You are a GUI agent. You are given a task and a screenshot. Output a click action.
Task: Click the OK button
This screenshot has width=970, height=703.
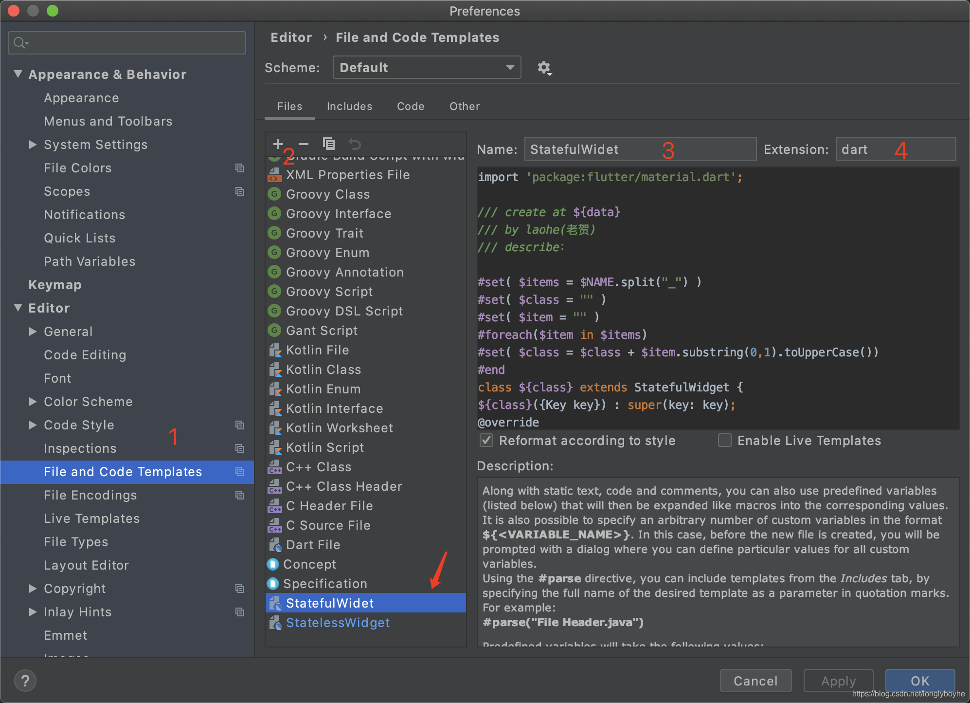920,681
